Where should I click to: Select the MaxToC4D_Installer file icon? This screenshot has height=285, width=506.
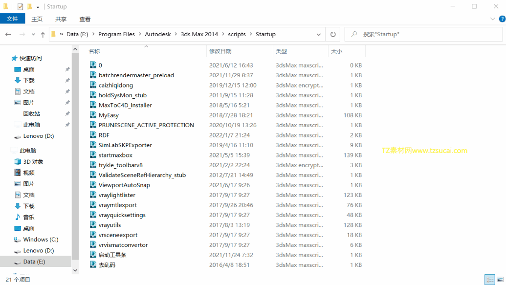click(x=93, y=105)
